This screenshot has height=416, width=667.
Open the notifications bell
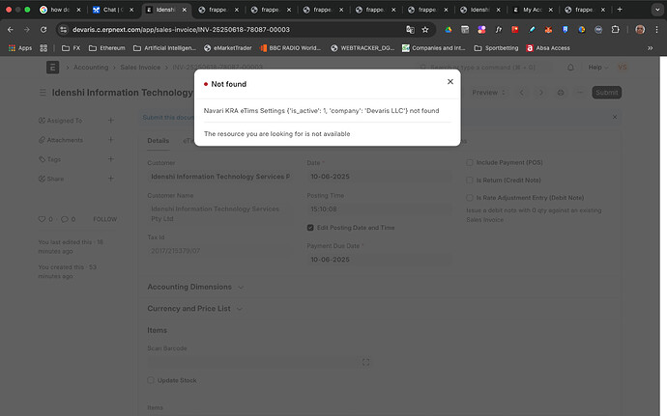coord(570,68)
